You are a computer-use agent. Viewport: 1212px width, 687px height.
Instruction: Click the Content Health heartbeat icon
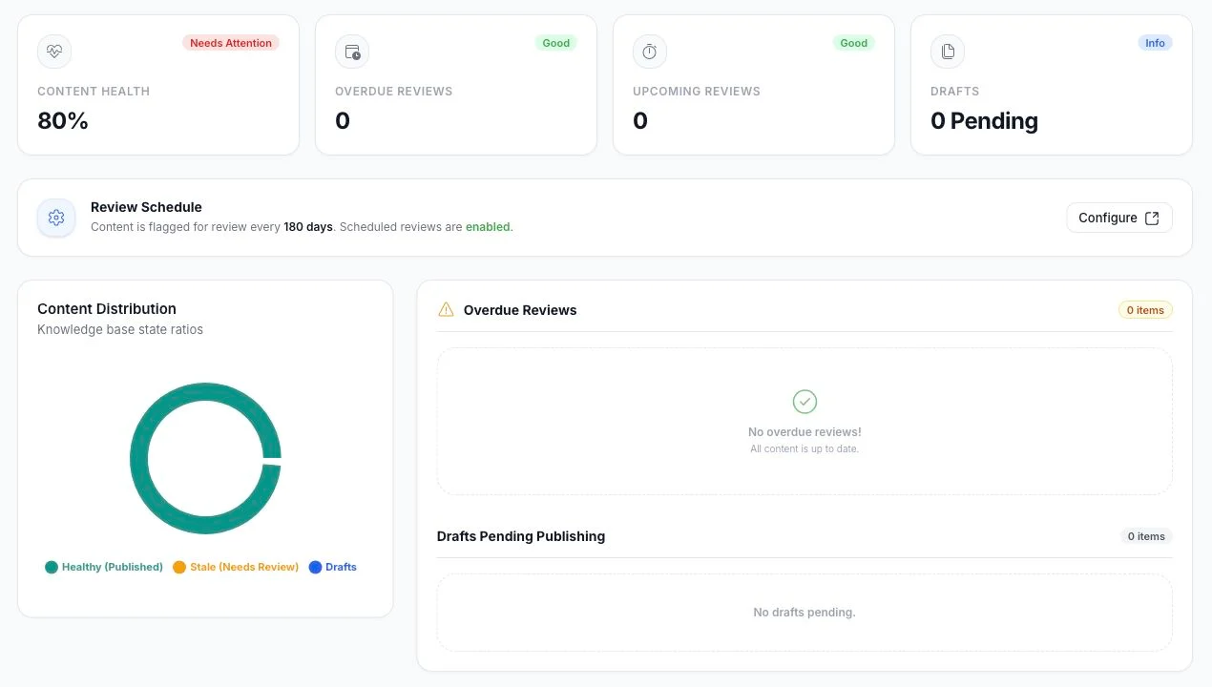tap(54, 52)
